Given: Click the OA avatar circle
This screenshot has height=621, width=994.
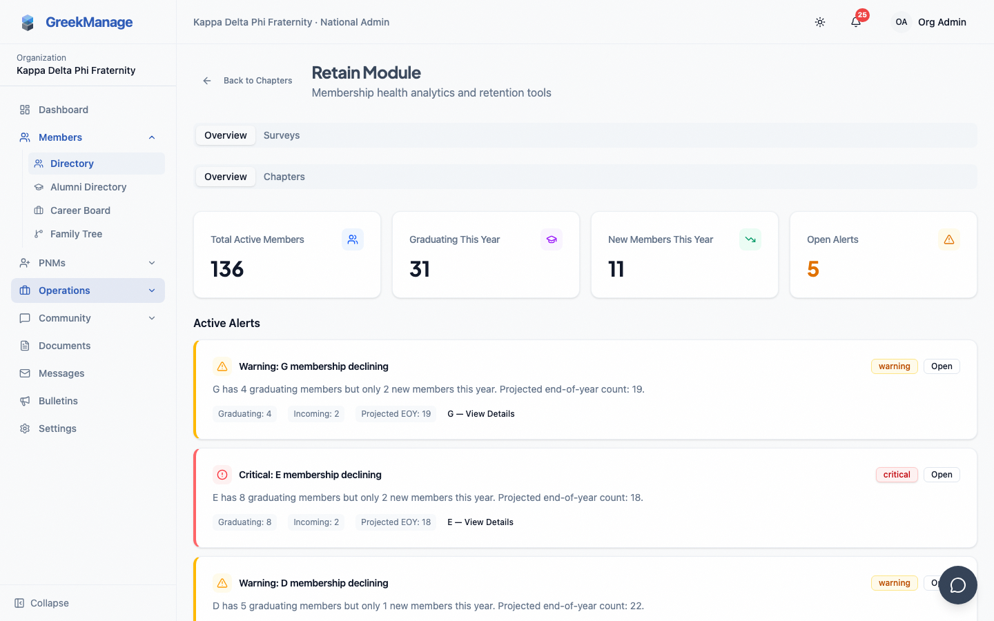Looking at the screenshot, I should (x=902, y=22).
